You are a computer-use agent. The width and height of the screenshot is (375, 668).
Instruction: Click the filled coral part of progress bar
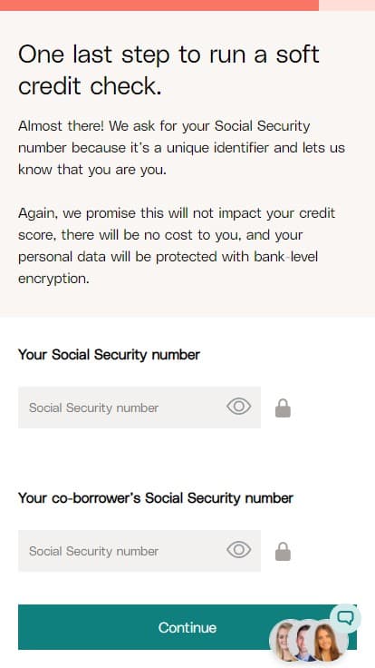click(x=159, y=5)
